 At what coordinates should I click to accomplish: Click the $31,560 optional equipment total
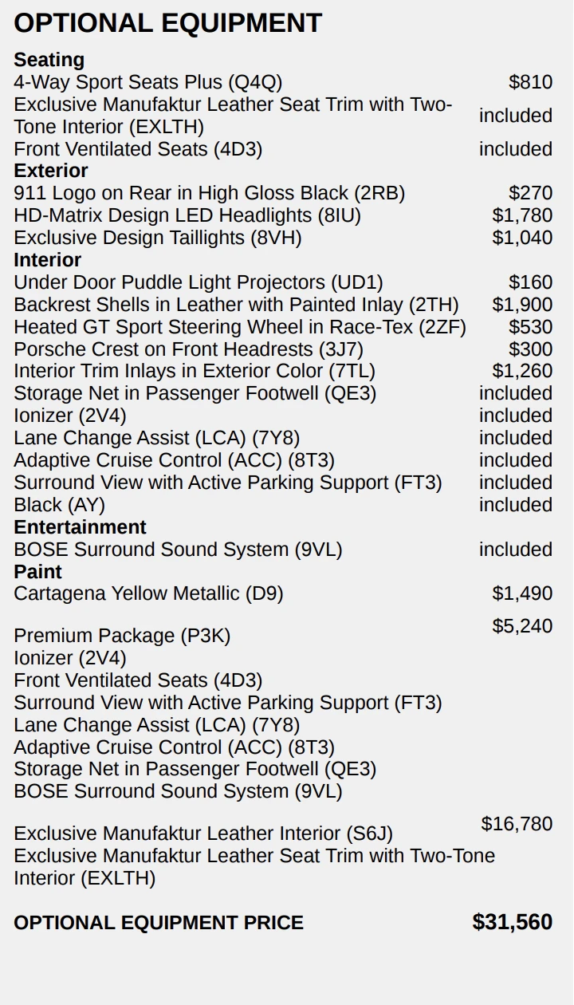[512, 922]
